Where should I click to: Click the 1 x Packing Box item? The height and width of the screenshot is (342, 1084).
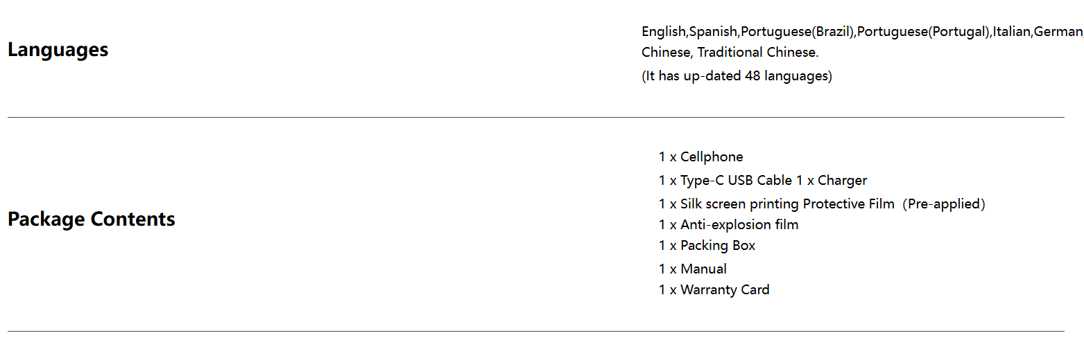707,246
